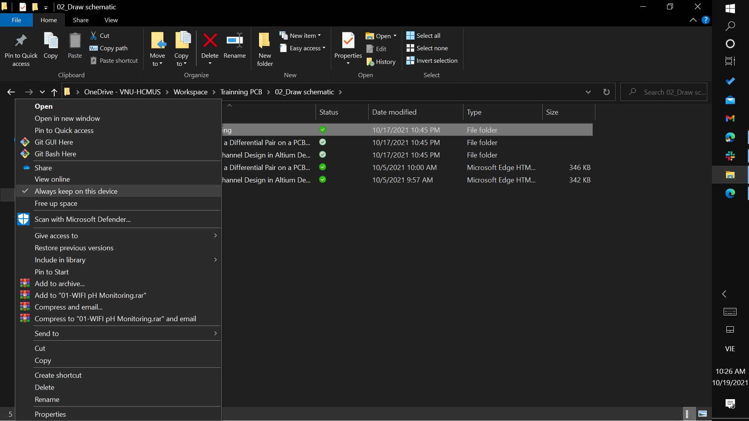Screen dimensions: 749x421
Task: Click the Copy path ribbon item
Action: tap(108, 48)
